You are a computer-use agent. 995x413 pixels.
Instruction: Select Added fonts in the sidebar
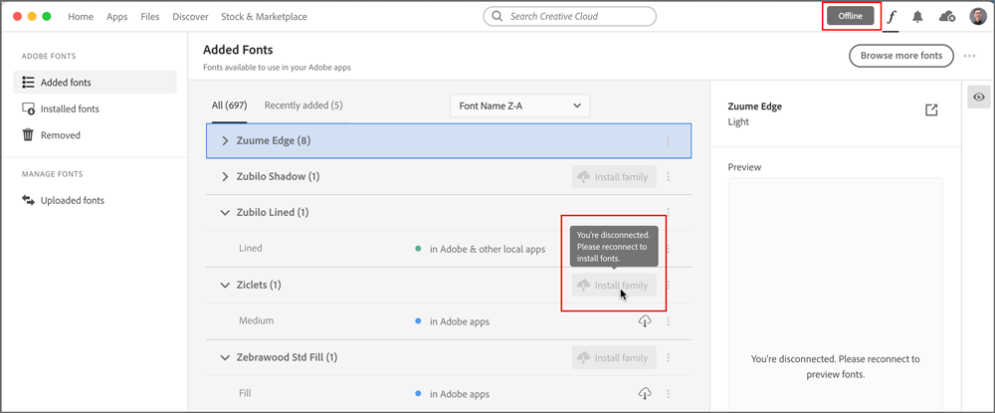95,83
